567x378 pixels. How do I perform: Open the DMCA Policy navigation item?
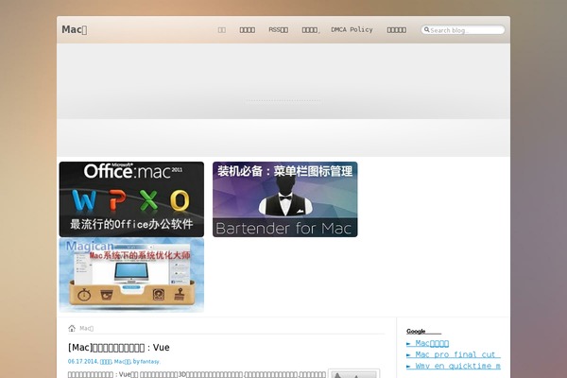[352, 29]
